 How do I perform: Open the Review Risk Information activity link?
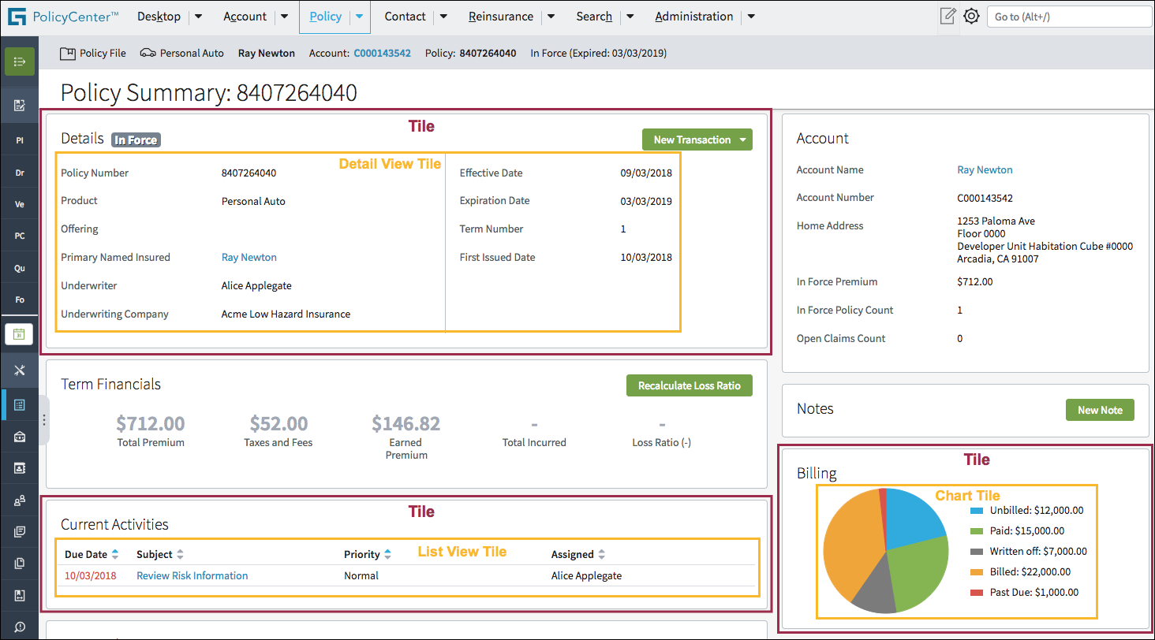(192, 575)
